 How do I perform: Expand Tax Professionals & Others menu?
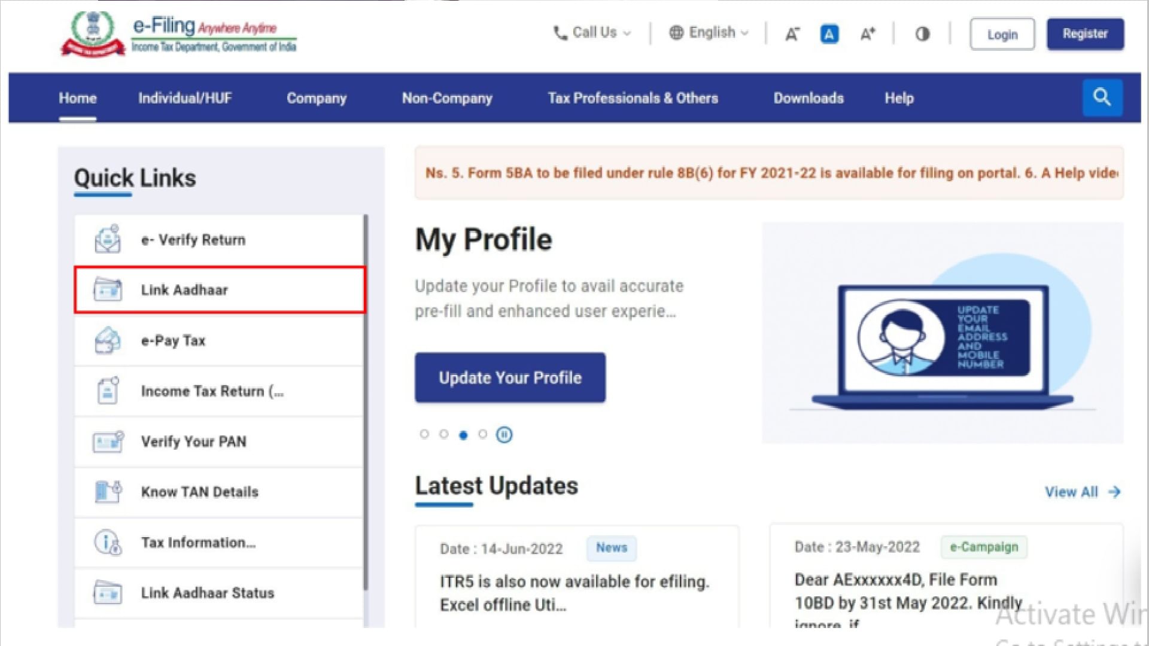pyautogui.click(x=633, y=97)
